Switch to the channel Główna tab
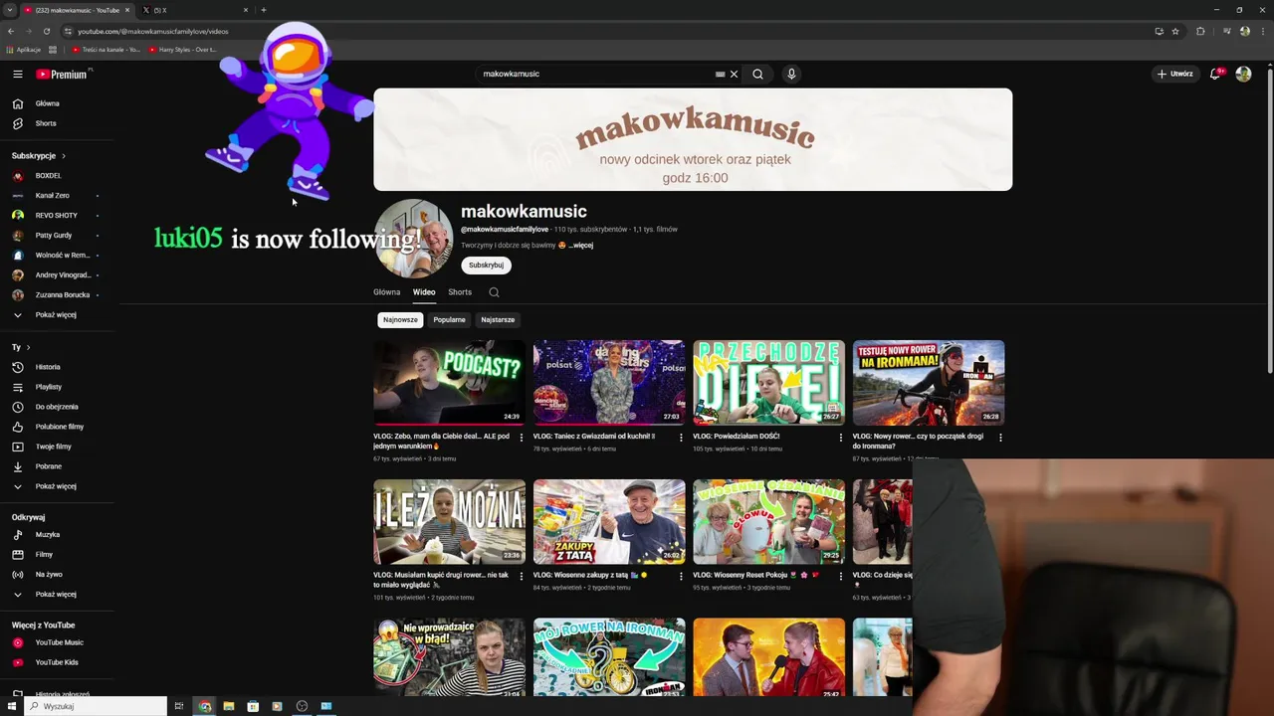 [x=387, y=292]
